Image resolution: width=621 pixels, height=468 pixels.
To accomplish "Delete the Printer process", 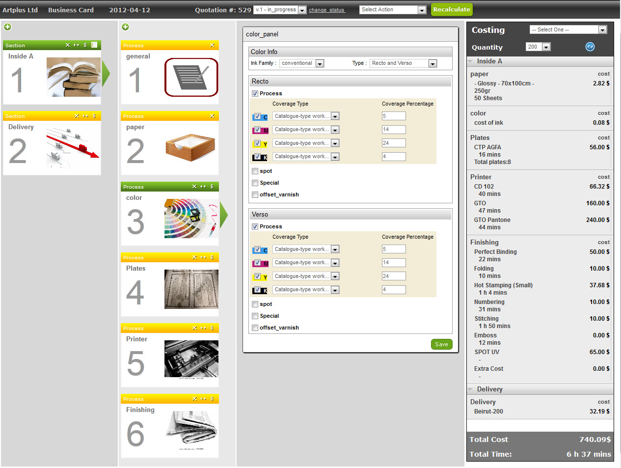I will [x=194, y=328].
